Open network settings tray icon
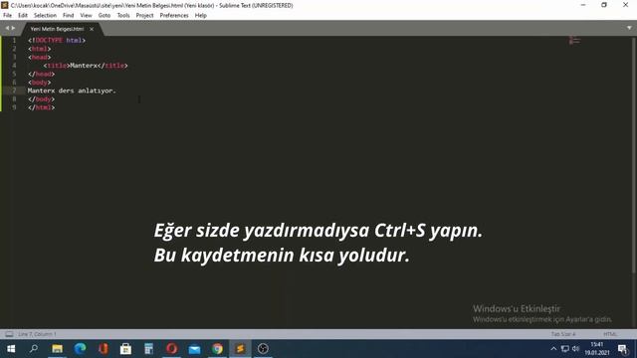 (x=564, y=349)
